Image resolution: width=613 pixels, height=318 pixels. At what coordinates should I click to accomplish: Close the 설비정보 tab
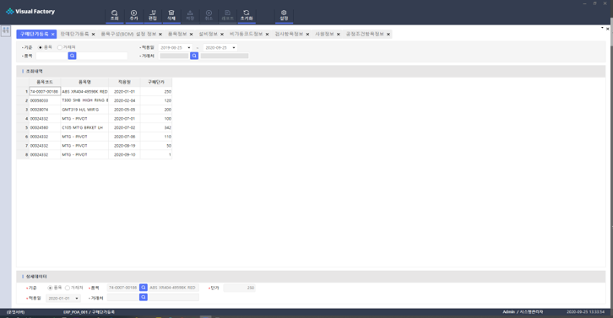pyautogui.click(x=222, y=35)
